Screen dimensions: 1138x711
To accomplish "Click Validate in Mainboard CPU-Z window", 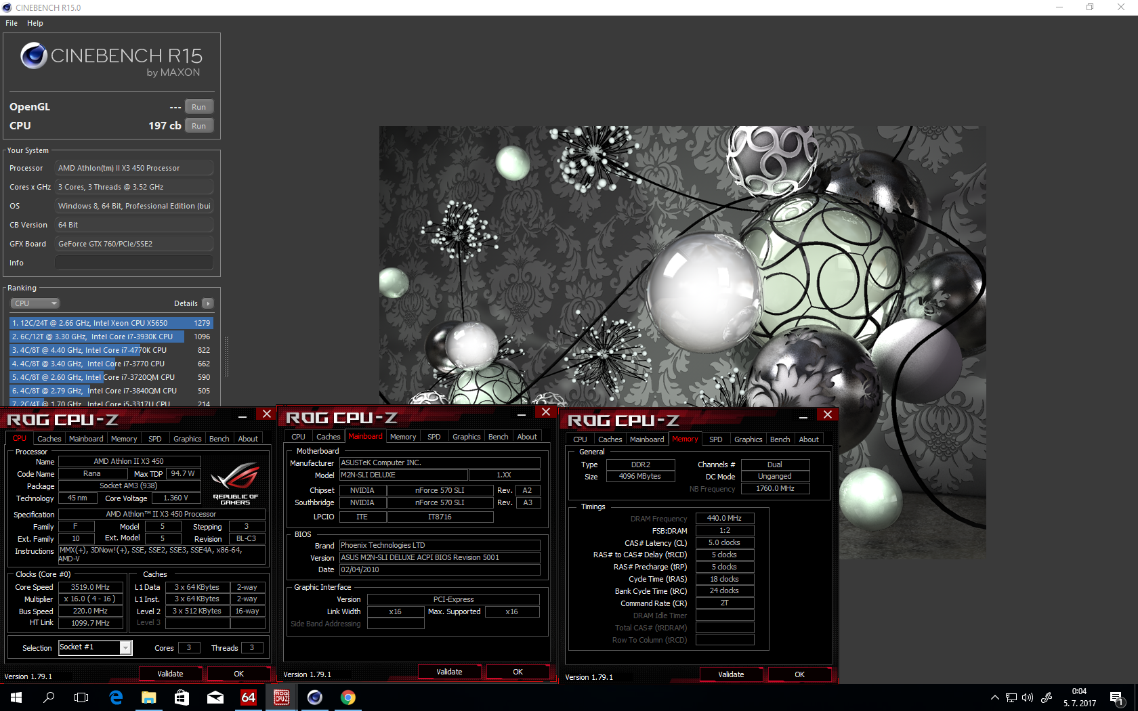I will [449, 672].
